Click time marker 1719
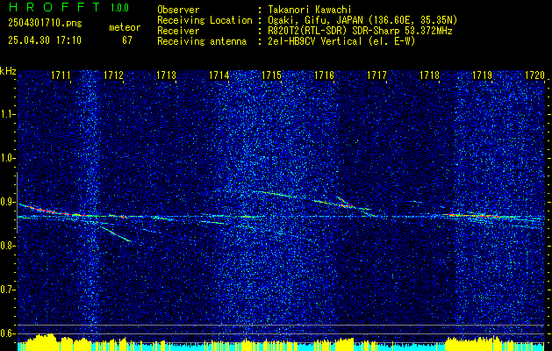Screen dimensions: 552x351 482,75
